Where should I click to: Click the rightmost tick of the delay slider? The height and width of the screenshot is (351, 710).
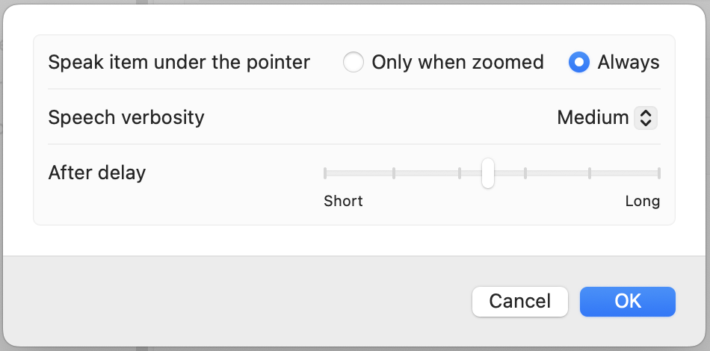tap(658, 173)
